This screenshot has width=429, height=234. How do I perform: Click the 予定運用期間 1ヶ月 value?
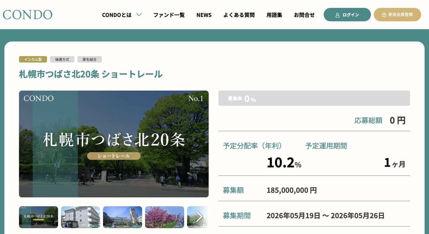395,163
